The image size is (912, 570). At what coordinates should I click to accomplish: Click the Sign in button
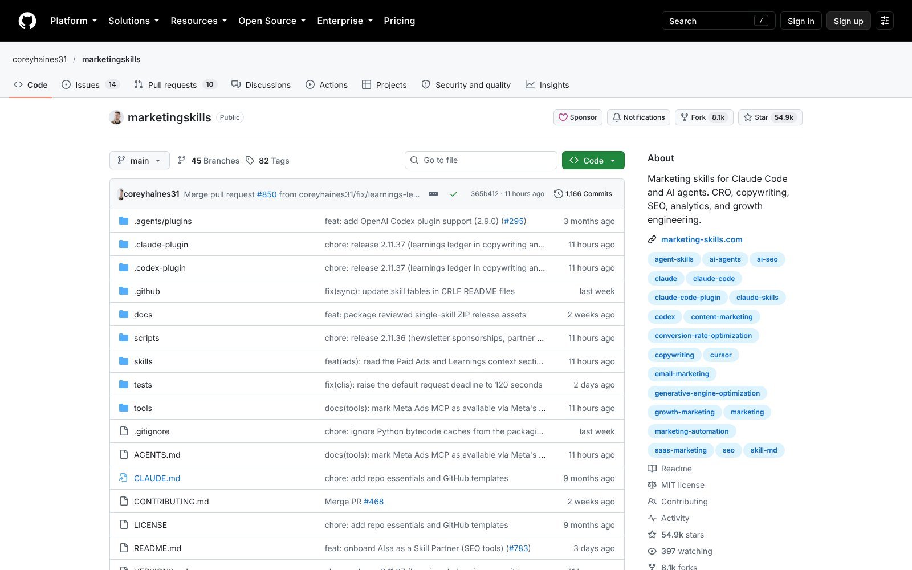(801, 21)
